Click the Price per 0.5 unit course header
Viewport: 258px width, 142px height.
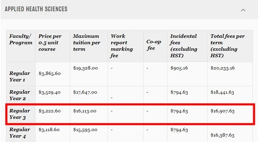50,43
